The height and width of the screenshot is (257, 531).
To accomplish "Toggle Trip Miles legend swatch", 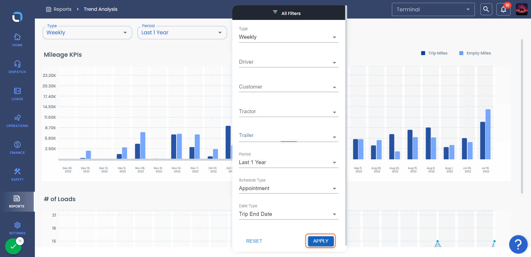I will click(x=423, y=53).
